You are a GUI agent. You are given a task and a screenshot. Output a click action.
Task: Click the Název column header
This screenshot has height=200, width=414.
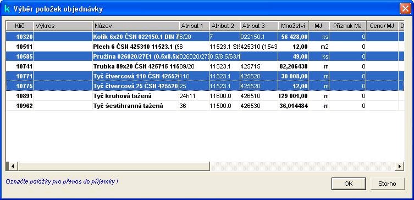click(136, 26)
